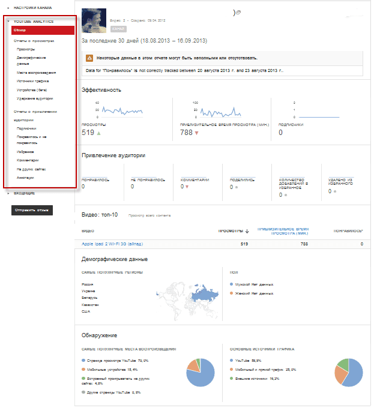Open the Демографические данные report
Viewport: 374px width, 408px height.
click(x=32, y=60)
